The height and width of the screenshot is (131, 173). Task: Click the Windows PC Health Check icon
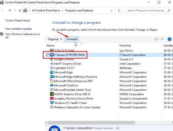[x=52, y=103]
